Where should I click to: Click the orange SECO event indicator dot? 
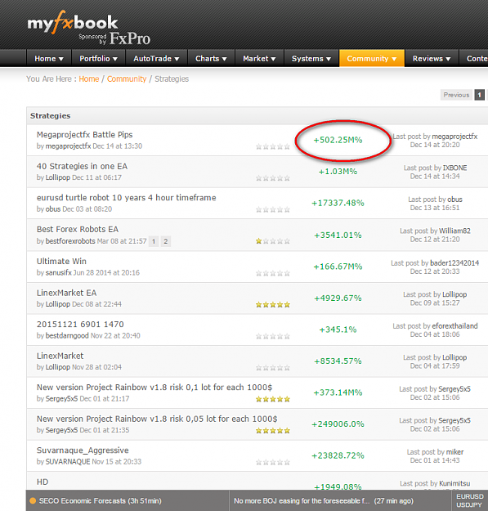click(x=33, y=501)
